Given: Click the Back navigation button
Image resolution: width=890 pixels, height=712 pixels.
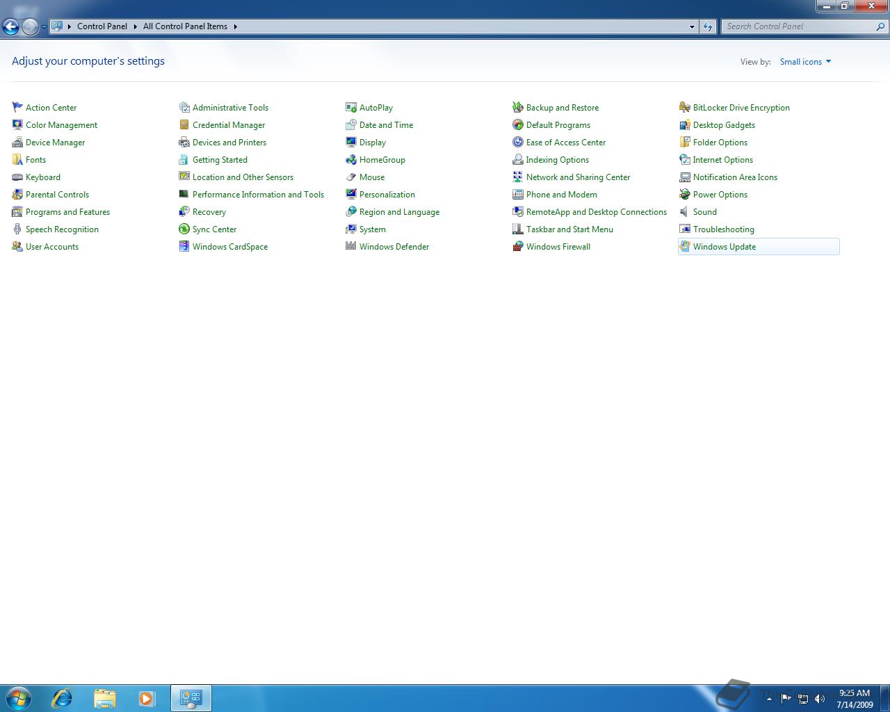Looking at the screenshot, I should (x=10, y=27).
